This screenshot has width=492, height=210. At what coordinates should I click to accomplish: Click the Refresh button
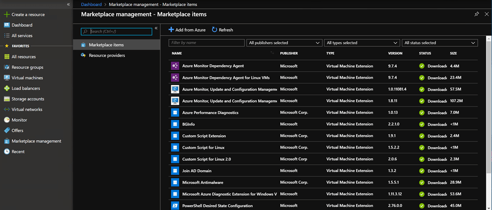click(x=222, y=30)
